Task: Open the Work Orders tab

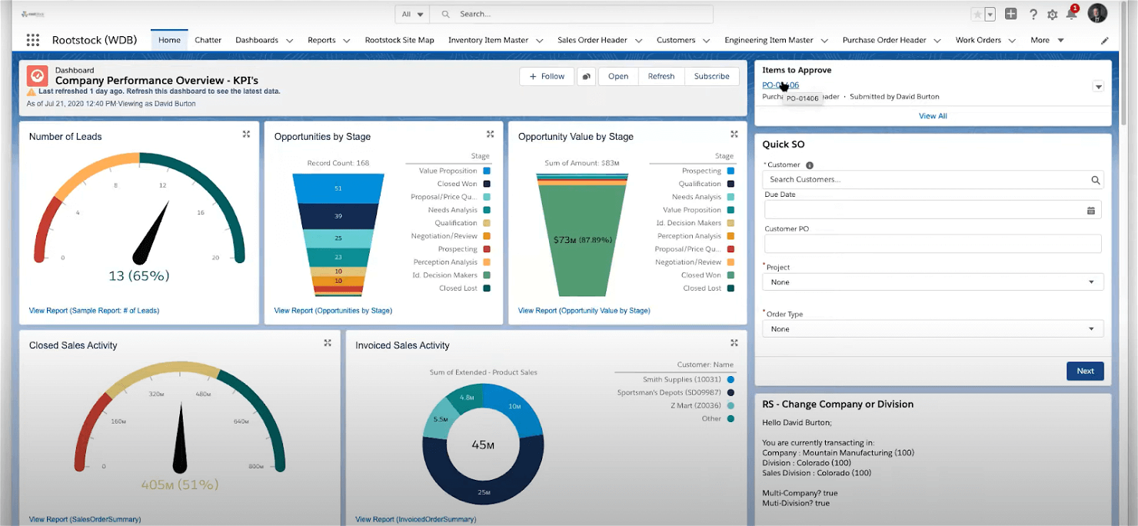Action: pos(978,40)
